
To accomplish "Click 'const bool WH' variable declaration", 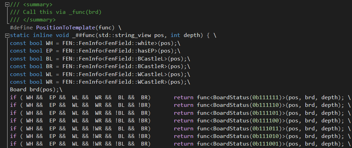I will 31,43.
